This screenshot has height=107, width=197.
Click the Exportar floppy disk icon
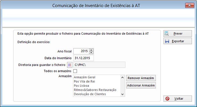[x=167, y=41]
